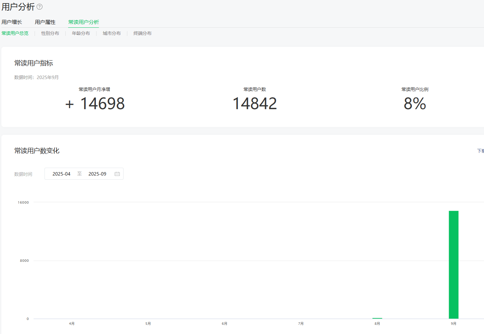This screenshot has height=334, width=484.
Task: Click the 常读用户月净增 value +14698
Action: click(x=95, y=104)
